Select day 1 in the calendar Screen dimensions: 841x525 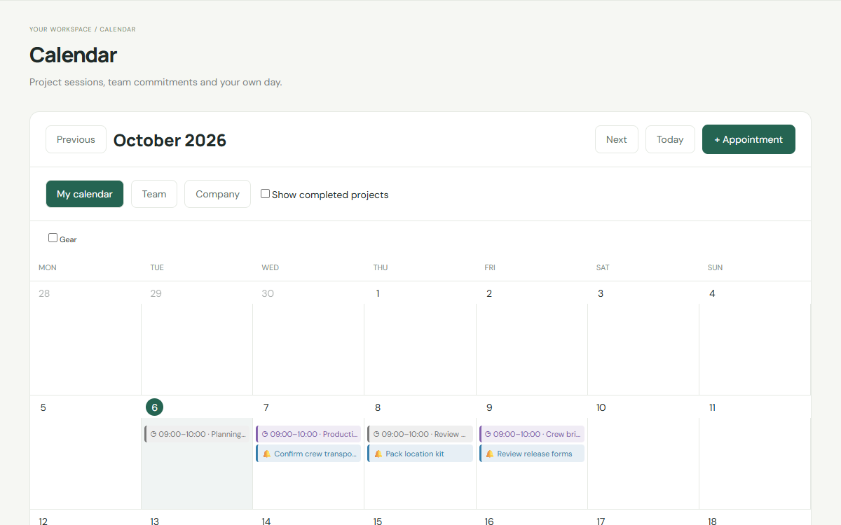(378, 293)
